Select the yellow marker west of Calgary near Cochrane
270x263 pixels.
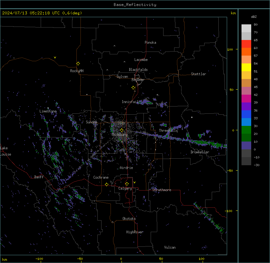[106, 184]
